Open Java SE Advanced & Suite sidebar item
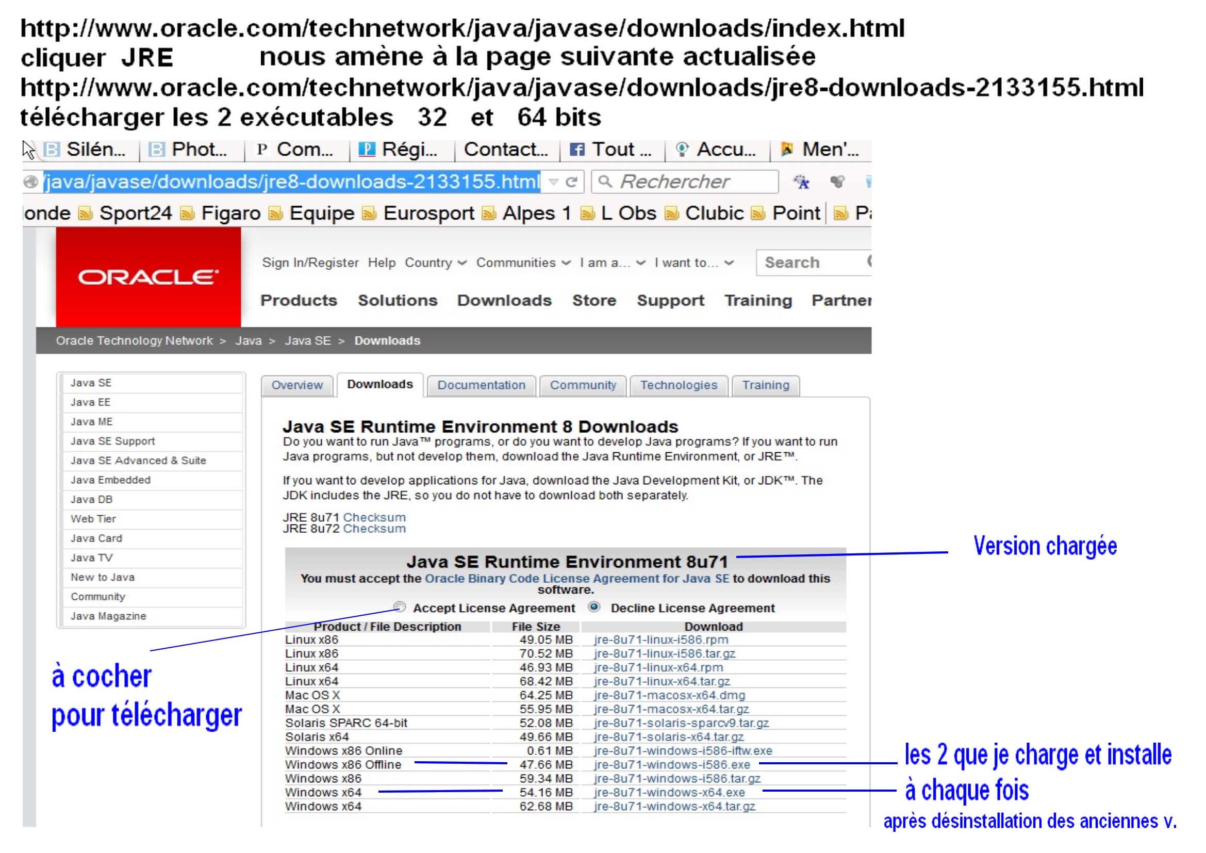The image size is (1206, 853). pos(152,461)
